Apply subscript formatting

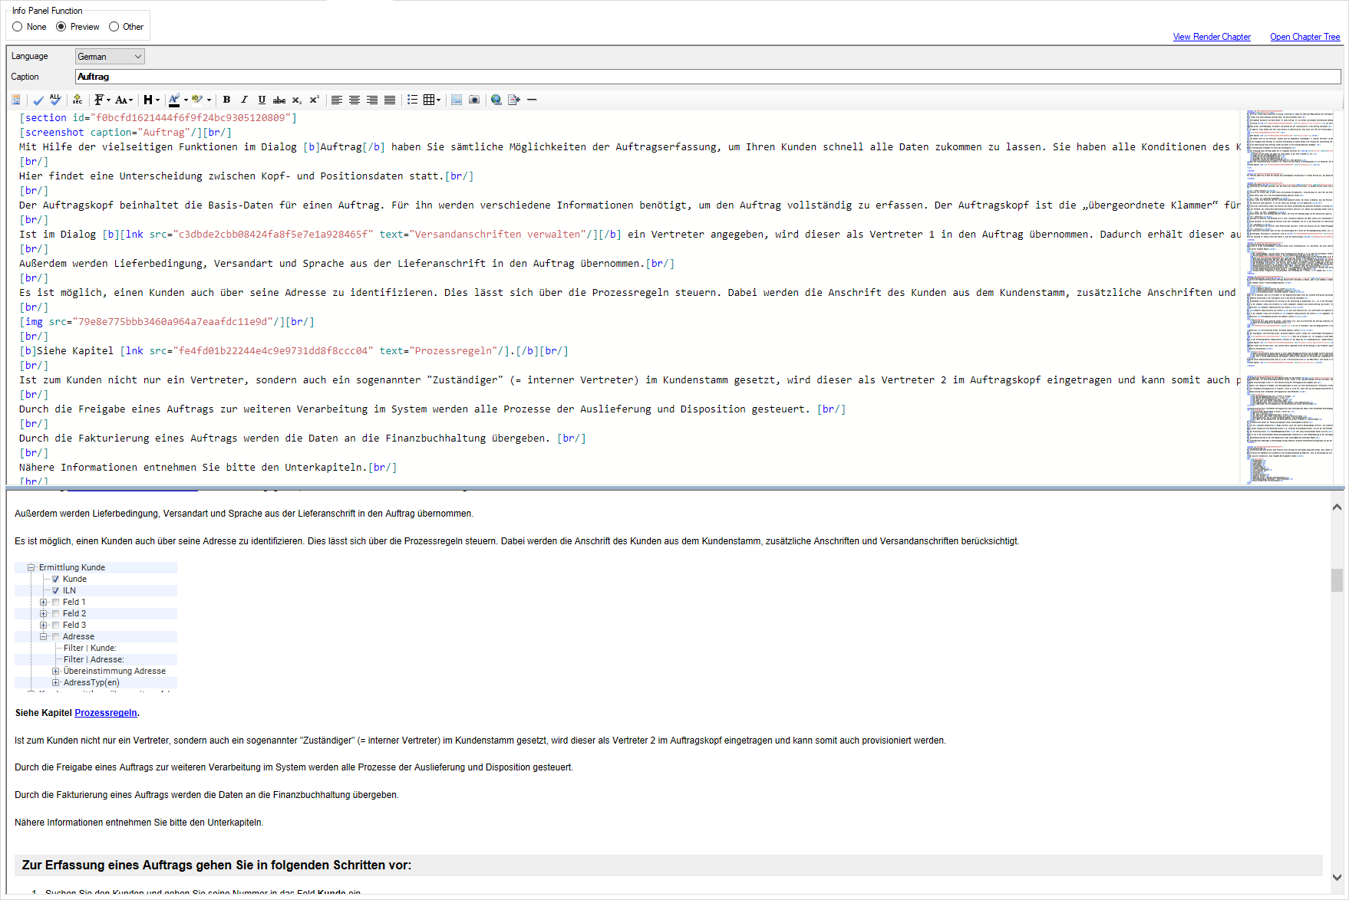[297, 100]
